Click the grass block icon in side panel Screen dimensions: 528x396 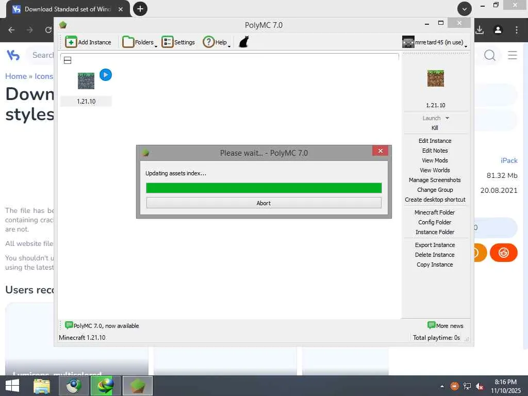coord(435,78)
